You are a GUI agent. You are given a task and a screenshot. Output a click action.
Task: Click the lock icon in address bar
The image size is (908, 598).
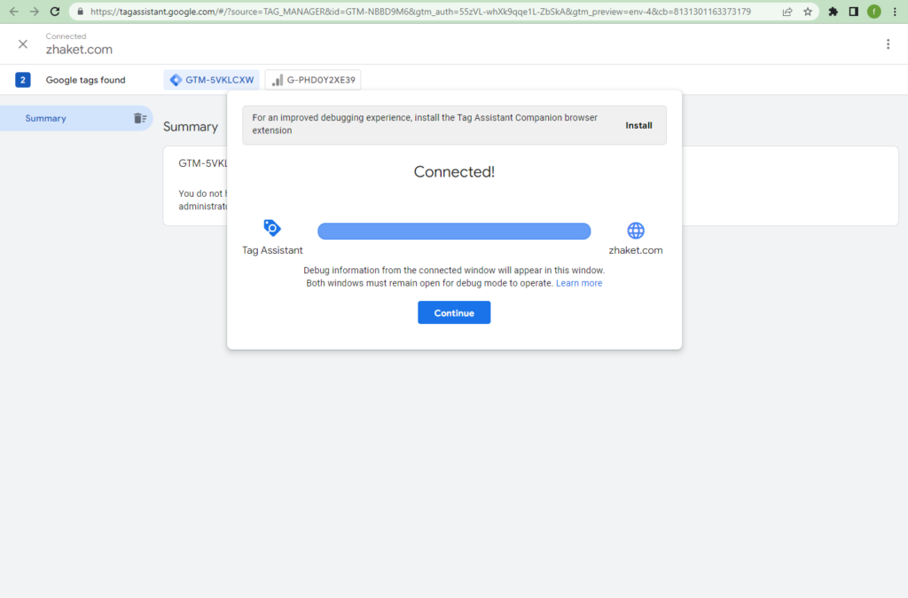click(x=81, y=12)
